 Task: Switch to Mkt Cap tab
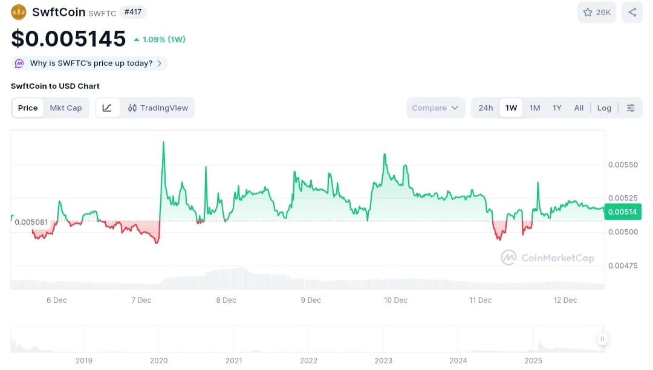coord(66,108)
